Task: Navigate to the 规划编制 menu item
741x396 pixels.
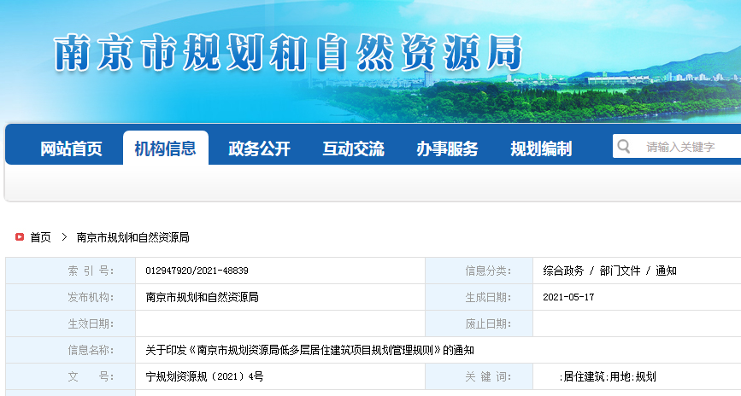Action: [541, 148]
